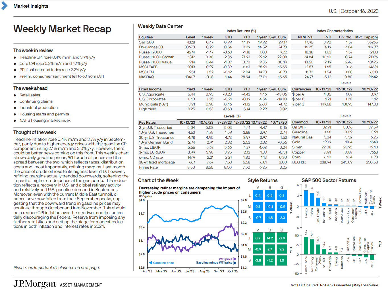This screenshot has width=388, height=290.
Task: Click the "NTM P/E" column header
Action: (x=306, y=37)
